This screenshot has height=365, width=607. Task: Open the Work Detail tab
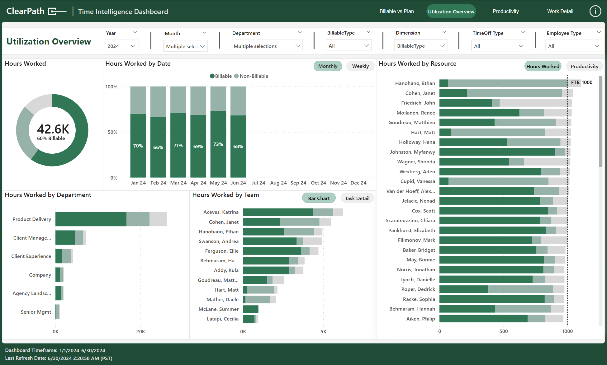(x=560, y=12)
